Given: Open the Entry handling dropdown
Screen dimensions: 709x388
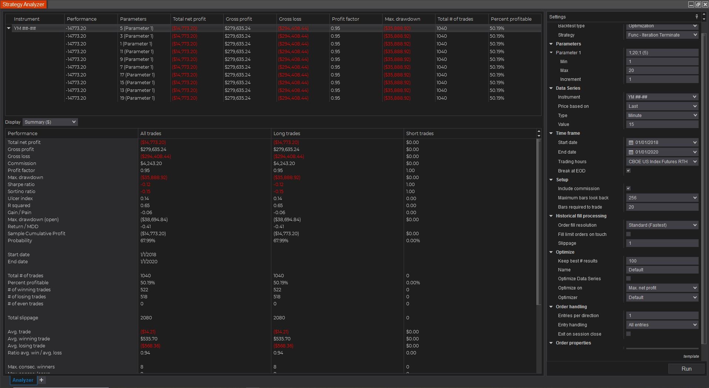Looking at the screenshot, I should point(662,325).
